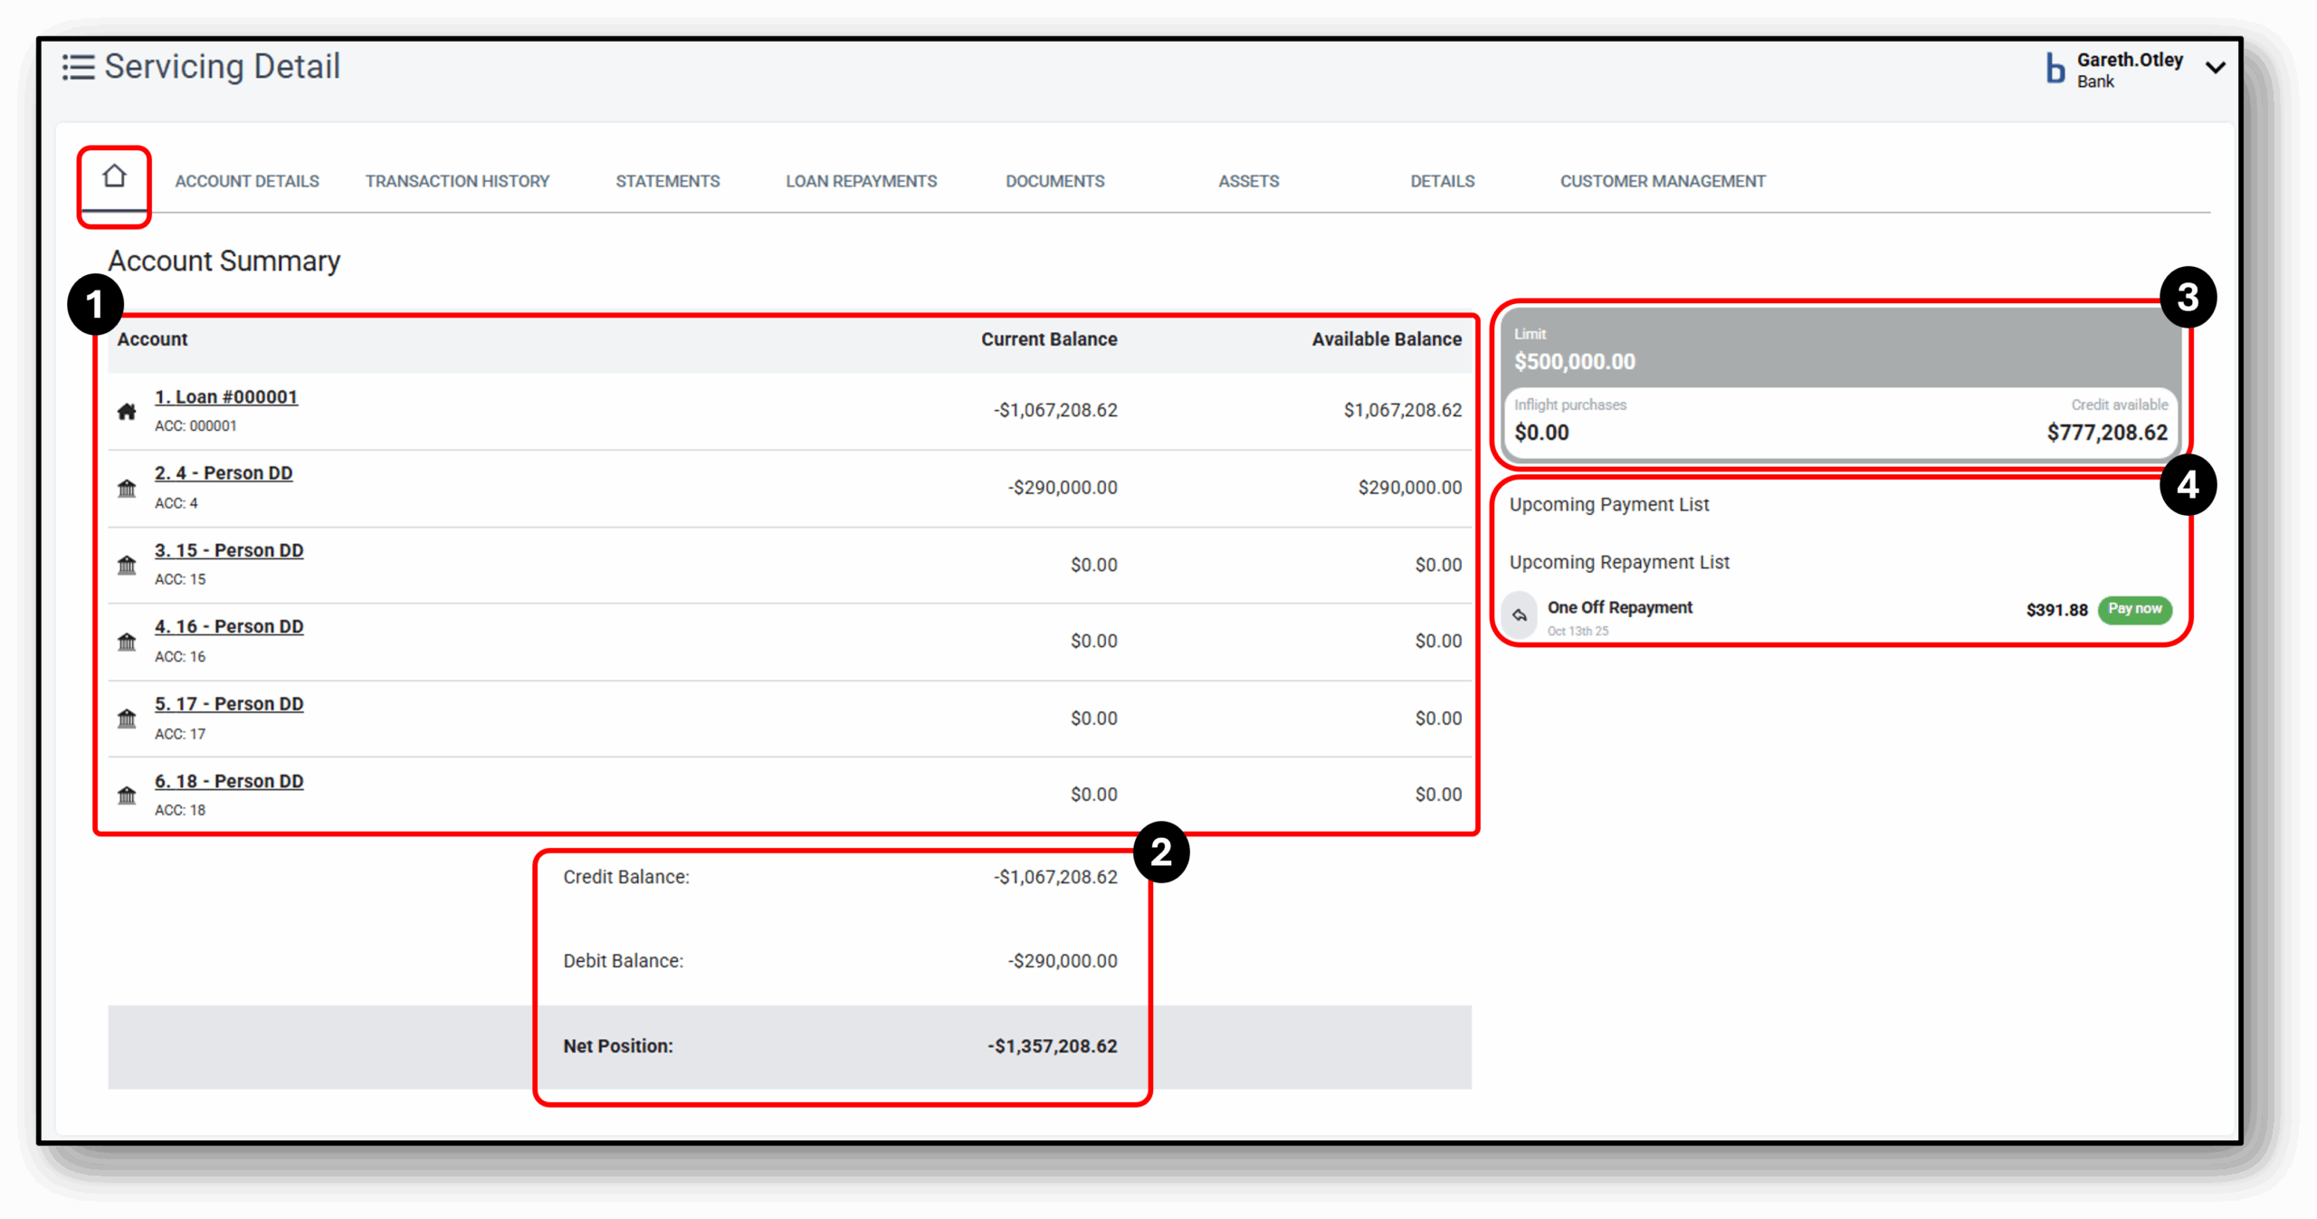Image resolution: width=2317 pixels, height=1219 pixels.
Task: Open the 1. Loan #000001 account link
Action: 225,397
